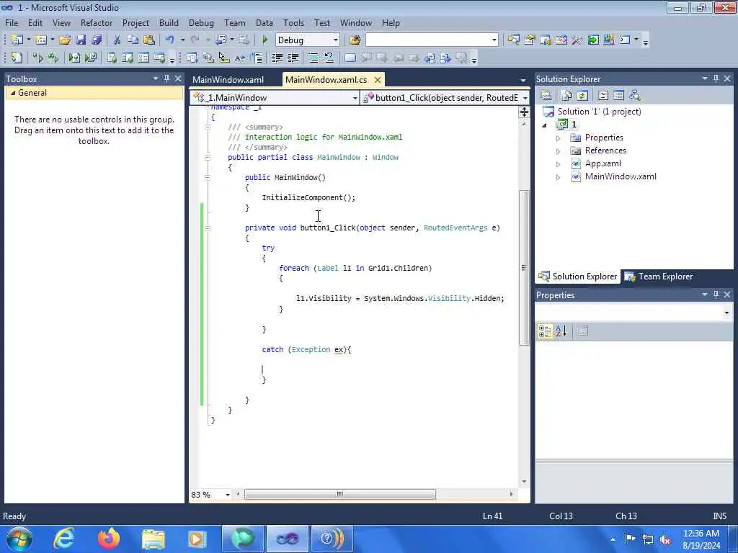This screenshot has width=738, height=553.
Task: Select Solution '1' (1 project) node
Action: (x=599, y=112)
